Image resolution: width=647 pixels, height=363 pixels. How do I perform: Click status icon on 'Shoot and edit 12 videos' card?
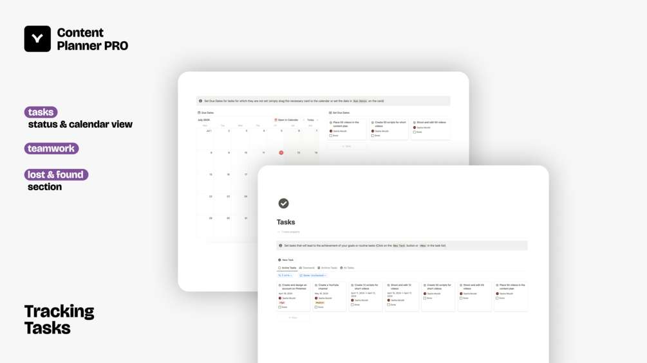point(389,285)
